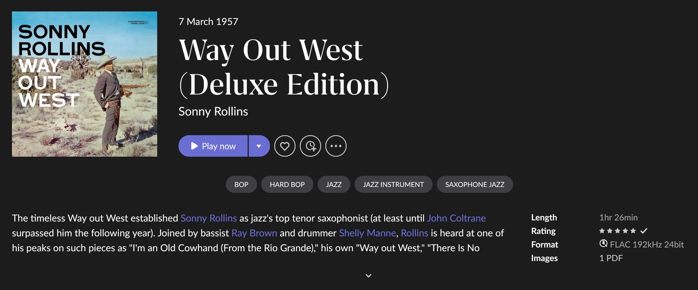Open the SAXOPHONE JAZZ tag
Viewport: 698px width, 290px height.
coord(475,184)
